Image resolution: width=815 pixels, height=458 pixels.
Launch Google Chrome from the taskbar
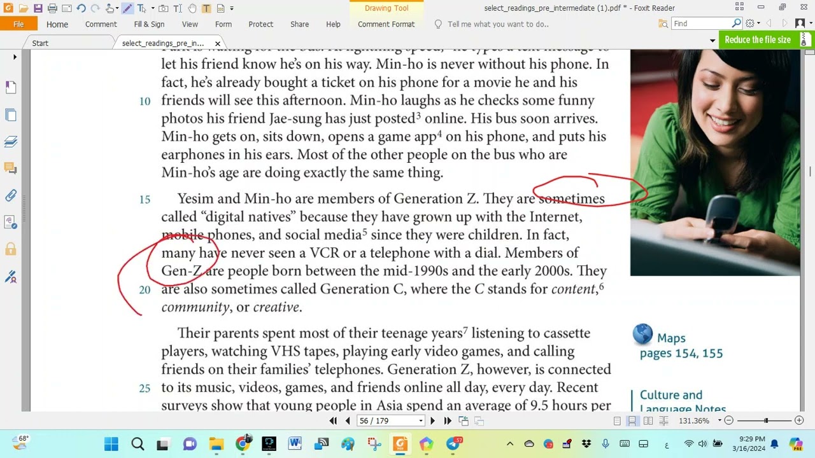tap(243, 444)
